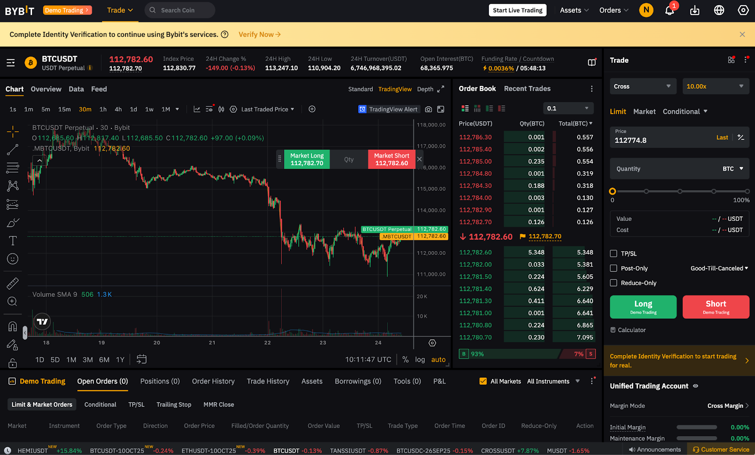
Task: Open the Good-Till-Canceled dropdown
Action: 718,268
